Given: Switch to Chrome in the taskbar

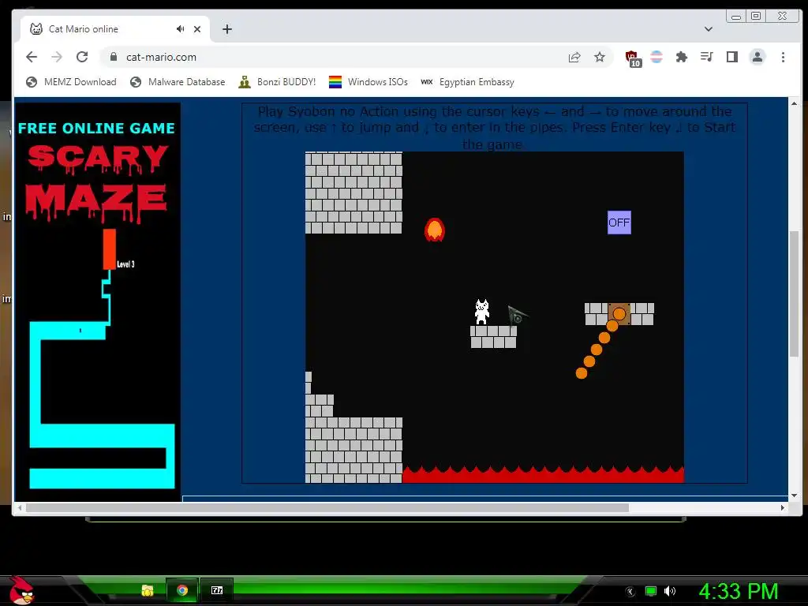Looking at the screenshot, I should [x=182, y=590].
